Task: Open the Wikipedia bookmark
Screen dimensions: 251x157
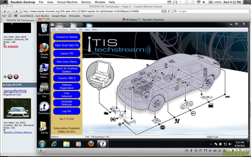Action: [x=74, y=16]
